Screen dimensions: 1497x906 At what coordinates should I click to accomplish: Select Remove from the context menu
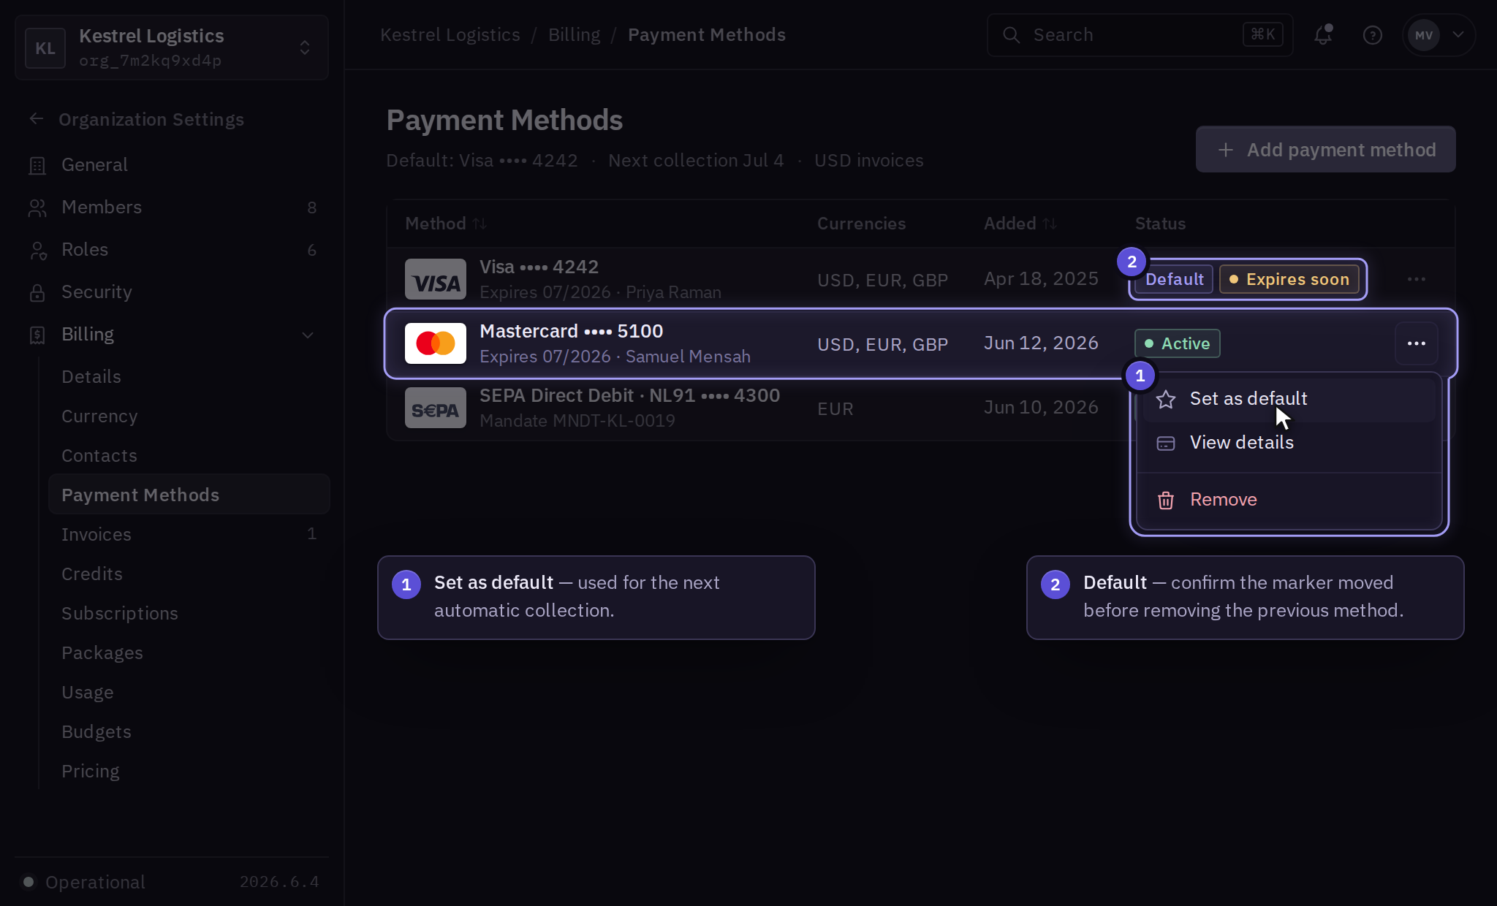pos(1289,500)
